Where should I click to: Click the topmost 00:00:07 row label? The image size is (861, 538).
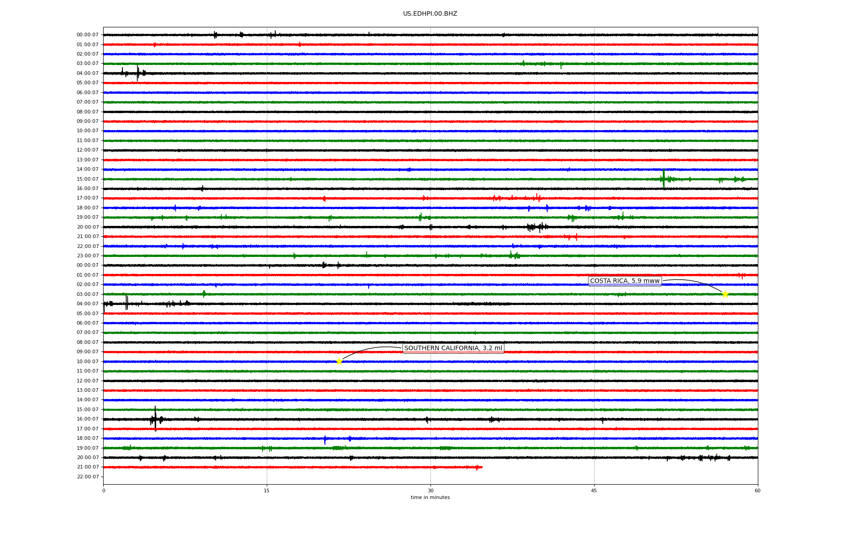(x=87, y=35)
